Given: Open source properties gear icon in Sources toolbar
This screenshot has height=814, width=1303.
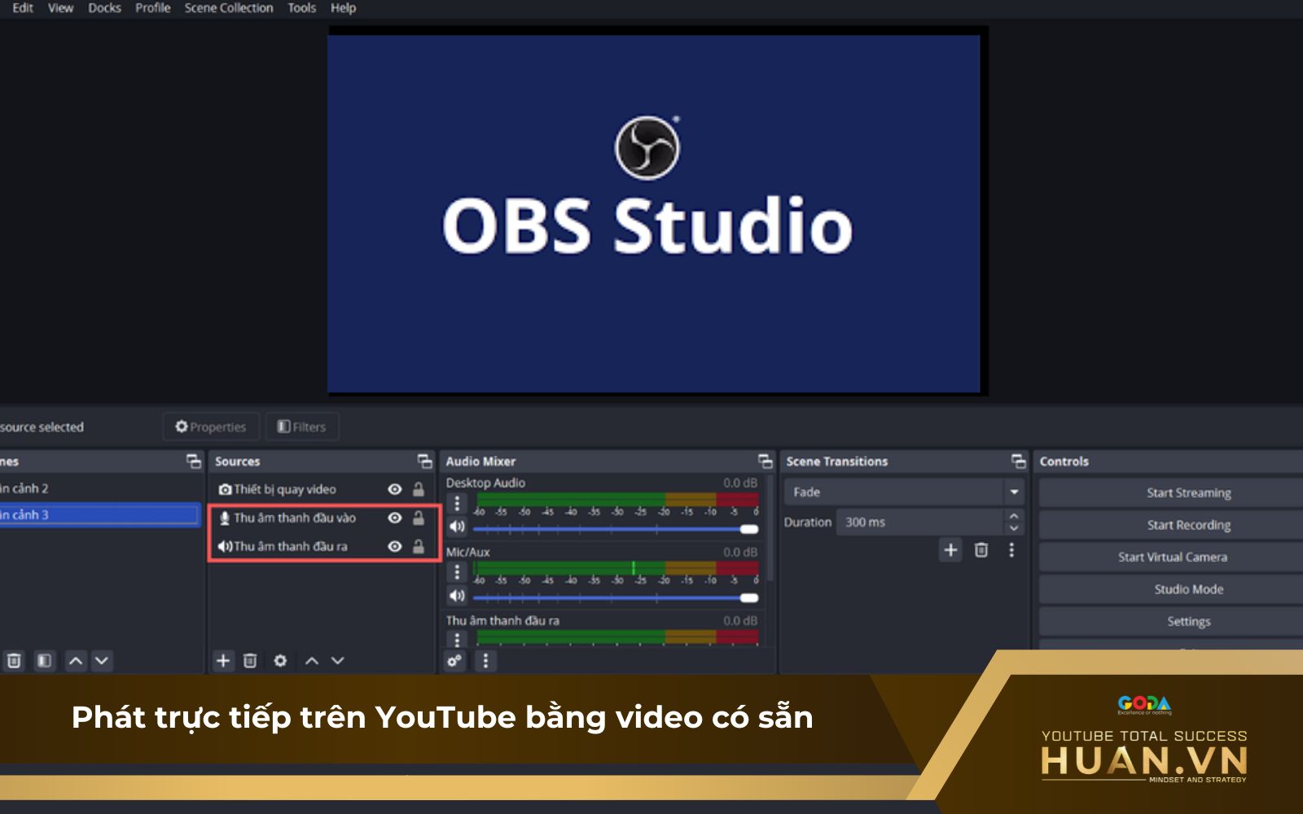Looking at the screenshot, I should tap(280, 660).
